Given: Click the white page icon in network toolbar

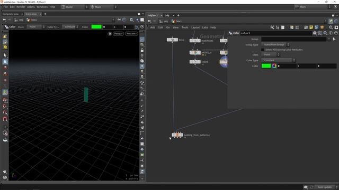Looking at the screenshot, I should (x=283, y=27).
